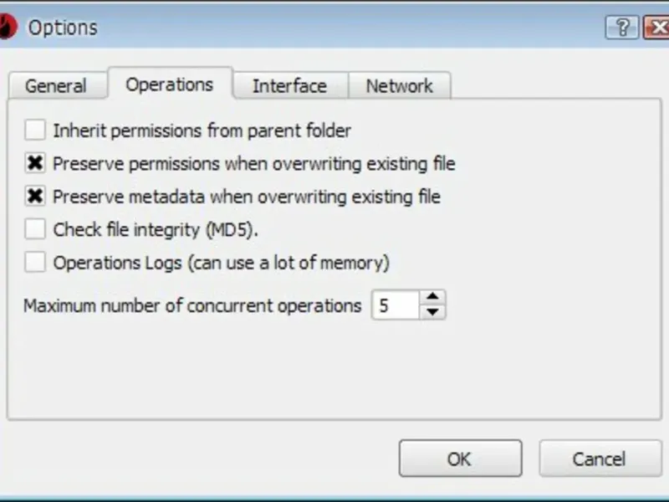Open the Interface tab
The width and height of the screenshot is (669, 502).
(x=289, y=86)
